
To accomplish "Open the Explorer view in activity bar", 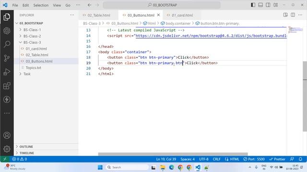I will [7, 17].
